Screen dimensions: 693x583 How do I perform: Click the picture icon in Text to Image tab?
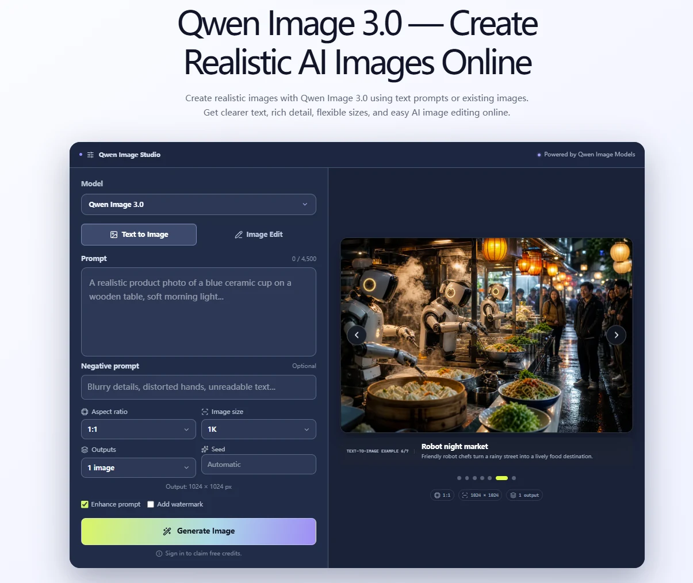click(x=114, y=235)
